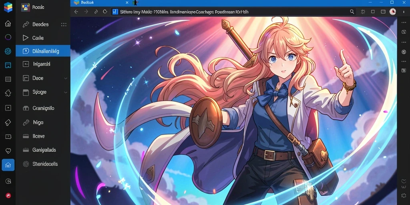Expand the Dace sidebar item chevron
410x205 pixels.
[66, 78]
